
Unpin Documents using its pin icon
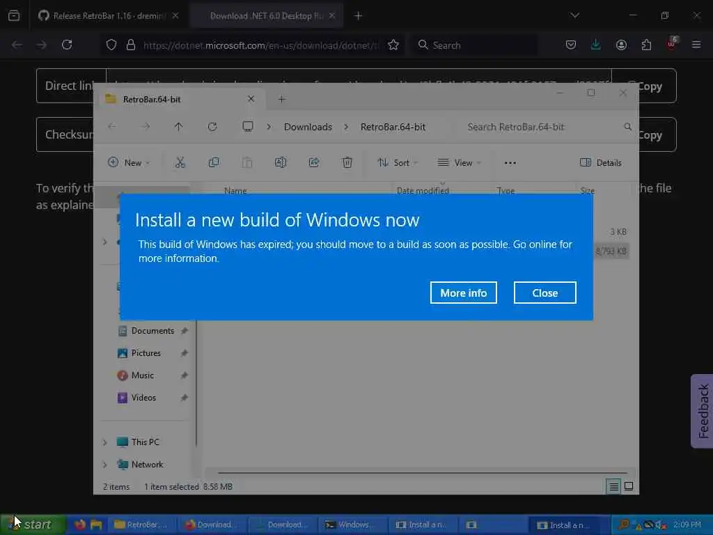184,331
